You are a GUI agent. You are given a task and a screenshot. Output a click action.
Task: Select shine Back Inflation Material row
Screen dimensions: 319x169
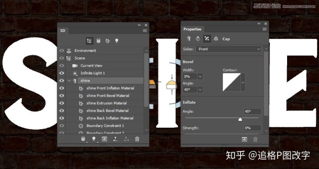105,118
